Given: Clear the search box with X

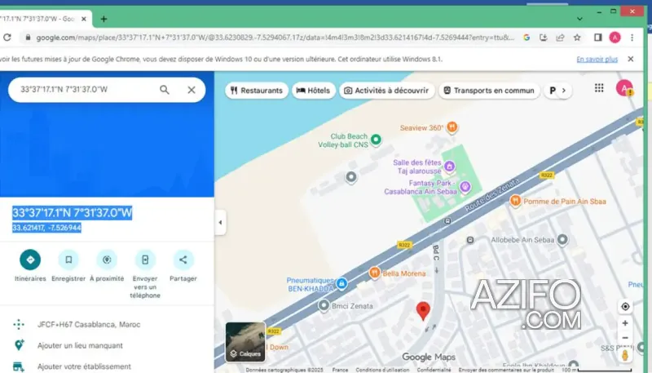Looking at the screenshot, I should 192,90.
